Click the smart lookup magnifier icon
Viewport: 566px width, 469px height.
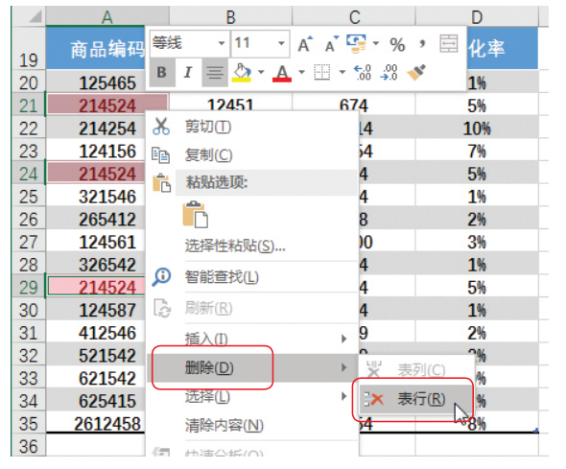[x=161, y=277]
